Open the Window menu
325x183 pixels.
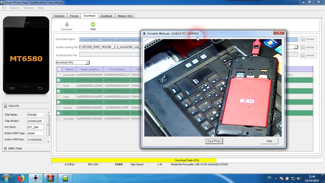[29, 8]
